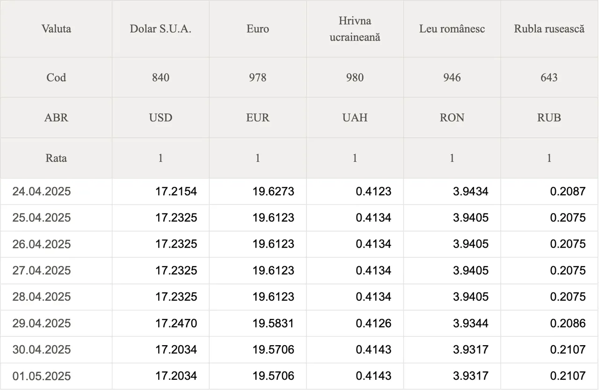The height and width of the screenshot is (390, 599).
Task: Click the Rata label cell
Action: 56,158
